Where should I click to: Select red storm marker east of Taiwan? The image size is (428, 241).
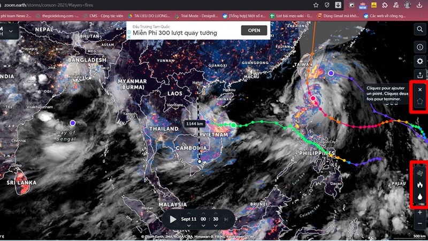pyautogui.click(x=313, y=98)
